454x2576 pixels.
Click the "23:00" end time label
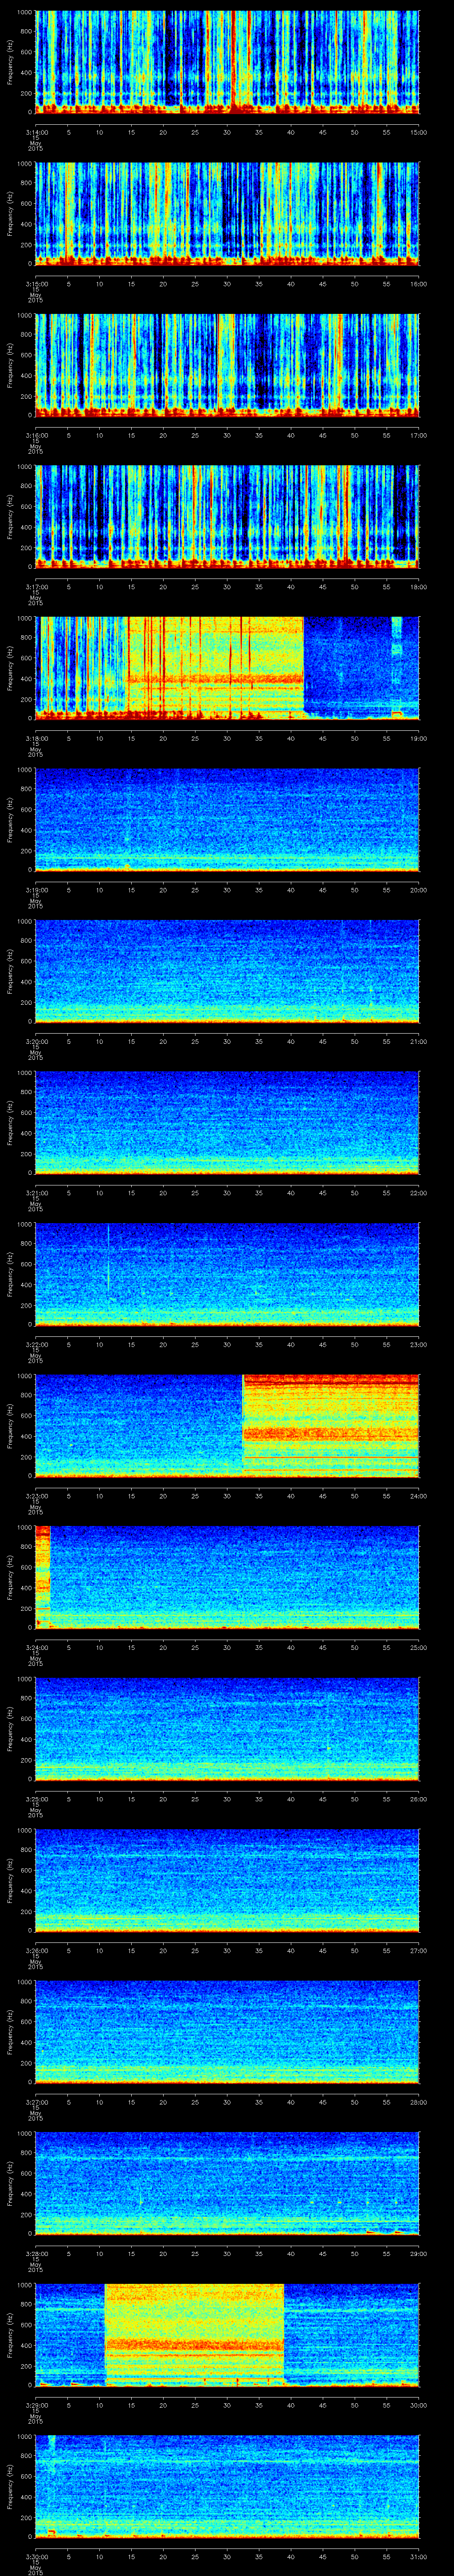419,1343
